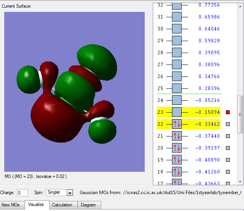Viewport: 244px width, 211px height.
Task: Choose occupied orbital box for MO 18
Action: pos(177,172)
